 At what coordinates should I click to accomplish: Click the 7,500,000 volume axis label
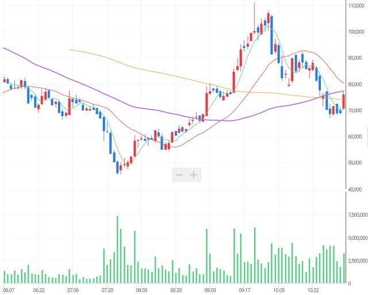[358, 215]
